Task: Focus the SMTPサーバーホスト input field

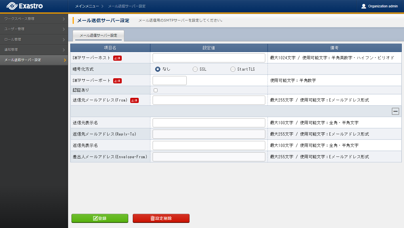Action: coord(209,58)
